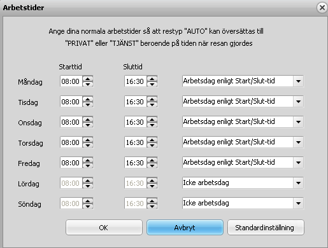The width and height of the screenshot is (328, 248).
Task: Decrease Onsdag start time with down arrow
Action: click(x=88, y=125)
